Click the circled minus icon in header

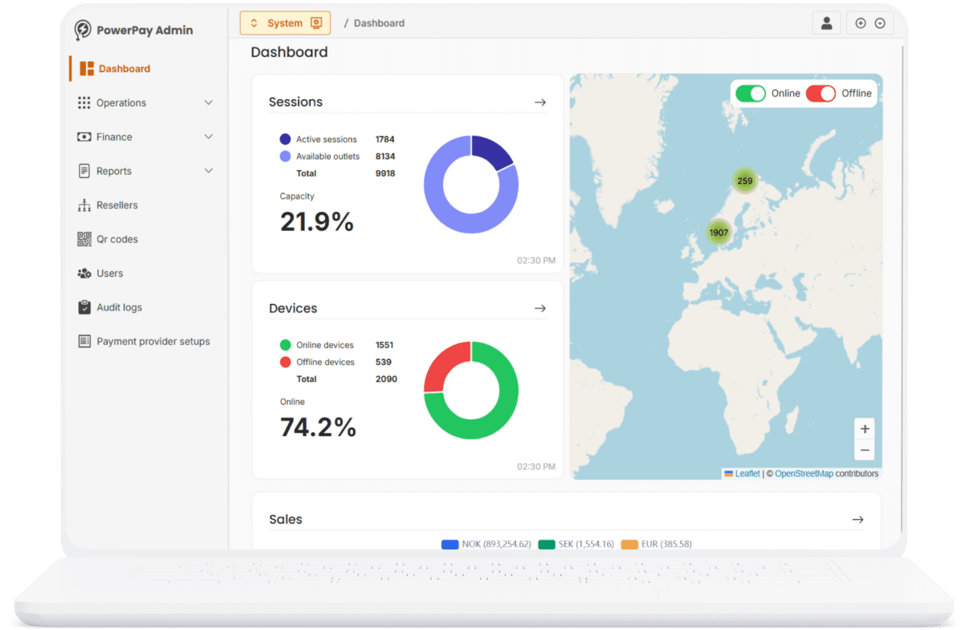[880, 23]
